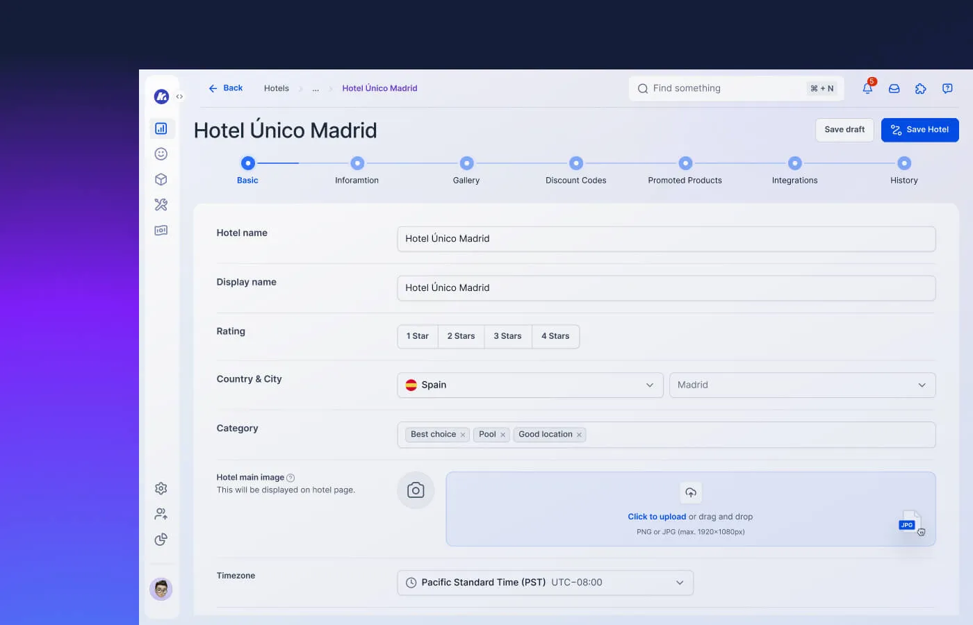The image size is (973, 625).
Task: Go to the Integrations step
Action: tap(795, 170)
